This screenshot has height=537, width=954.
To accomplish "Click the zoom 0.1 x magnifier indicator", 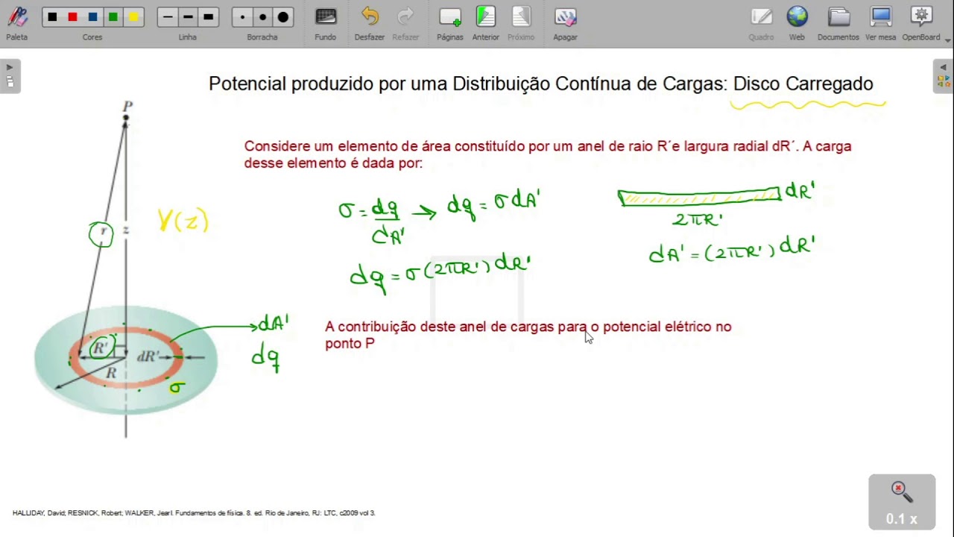I will [x=901, y=501].
